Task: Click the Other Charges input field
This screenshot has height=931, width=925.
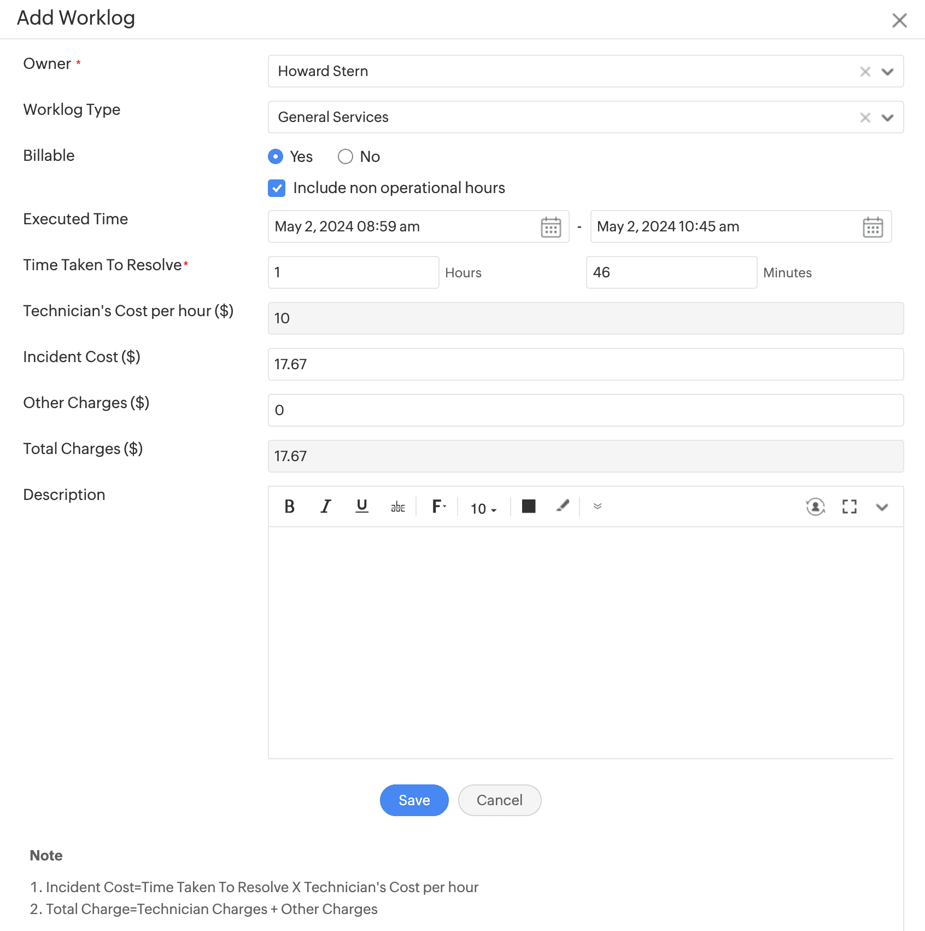Action: [x=585, y=410]
